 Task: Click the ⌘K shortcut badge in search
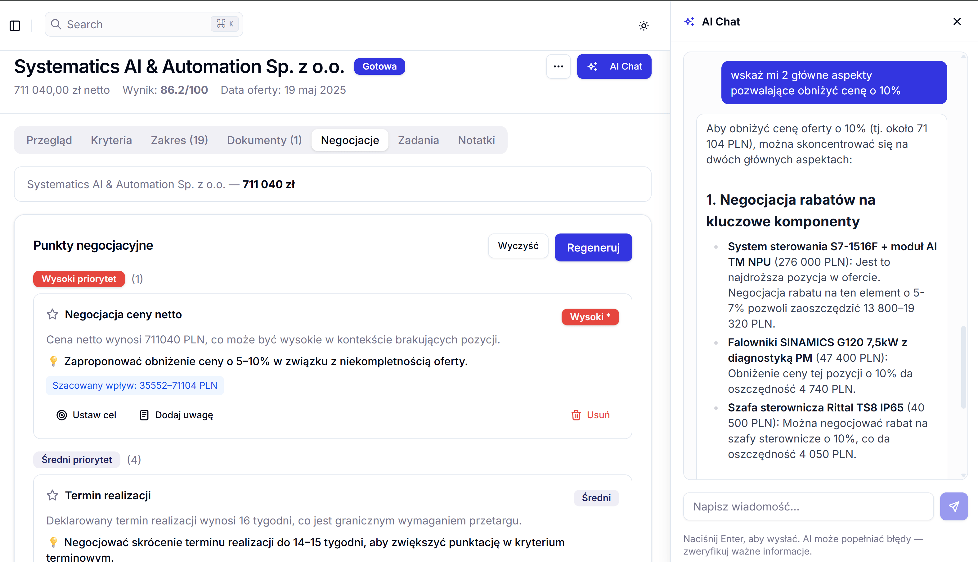(x=225, y=24)
